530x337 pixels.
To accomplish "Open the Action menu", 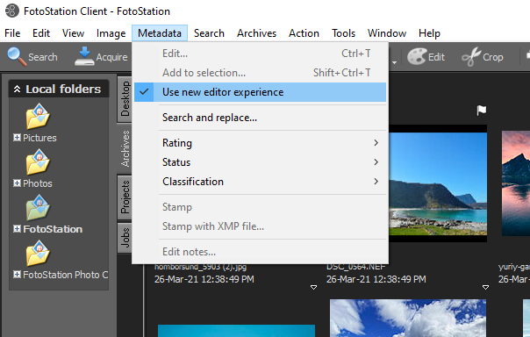I will pos(304,33).
